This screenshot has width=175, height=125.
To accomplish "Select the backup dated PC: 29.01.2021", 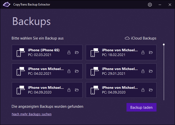I will coord(121,71).
